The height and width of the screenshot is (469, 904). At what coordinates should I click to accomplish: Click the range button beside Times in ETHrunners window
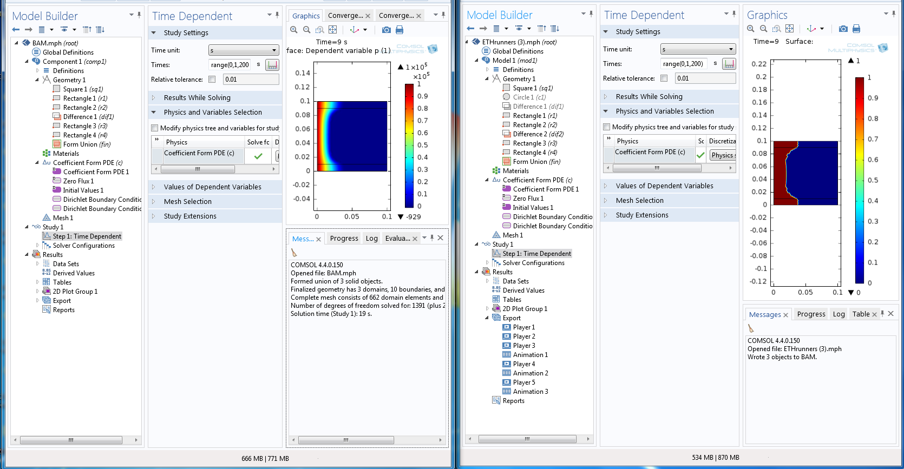[x=729, y=64]
